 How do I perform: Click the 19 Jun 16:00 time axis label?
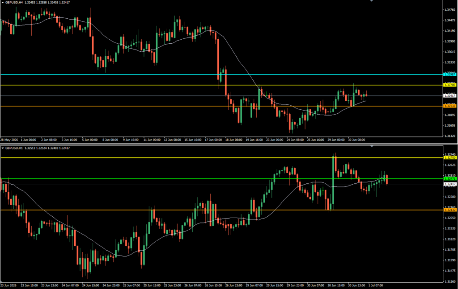coord(254,140)
